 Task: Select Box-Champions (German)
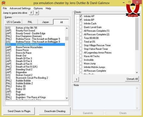(35, 36)
